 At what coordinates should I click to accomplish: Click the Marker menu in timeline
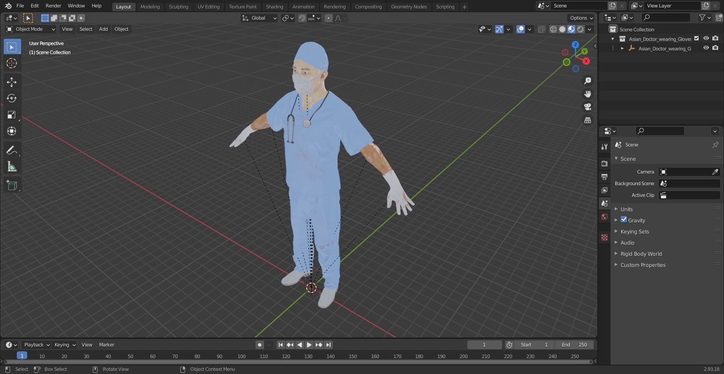coord(107,345)
